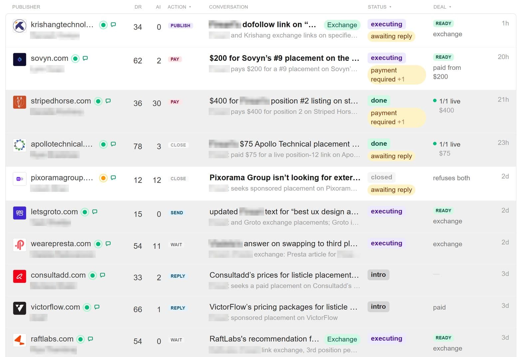Click the apollotechnical logo icon
The height and width of the screenshot is (357, 522).
[19, 145]
